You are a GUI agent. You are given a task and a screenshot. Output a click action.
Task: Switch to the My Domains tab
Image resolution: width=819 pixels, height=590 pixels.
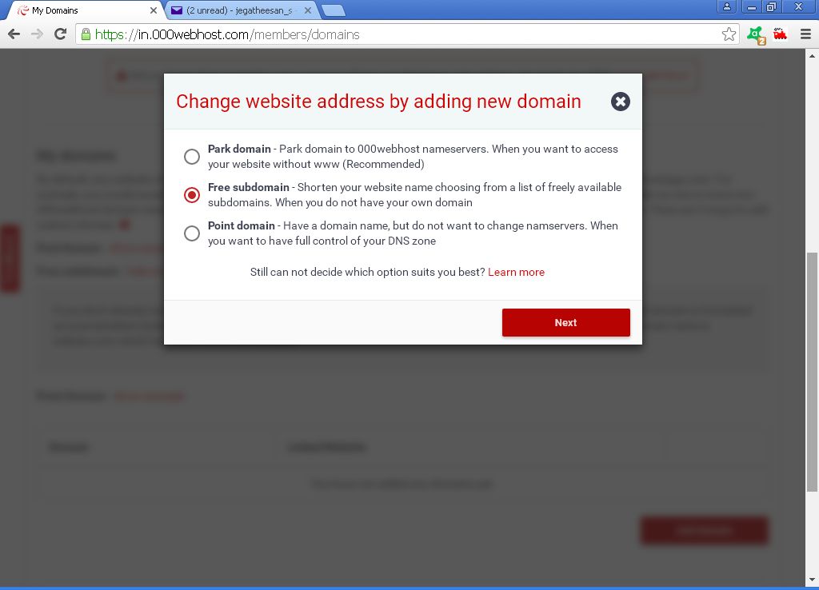83,10
